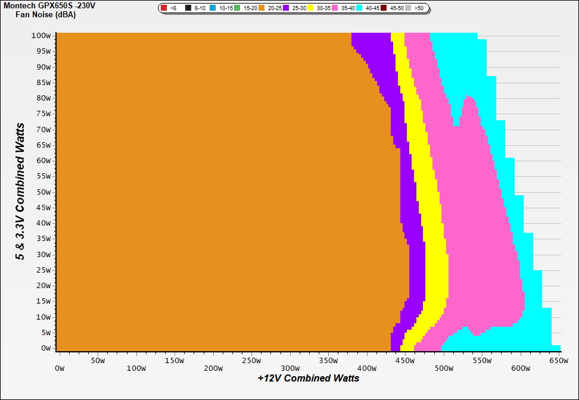Click the 650W label on horizontal axis
Viewport: 579px width, 400px height.
(554, 361)
